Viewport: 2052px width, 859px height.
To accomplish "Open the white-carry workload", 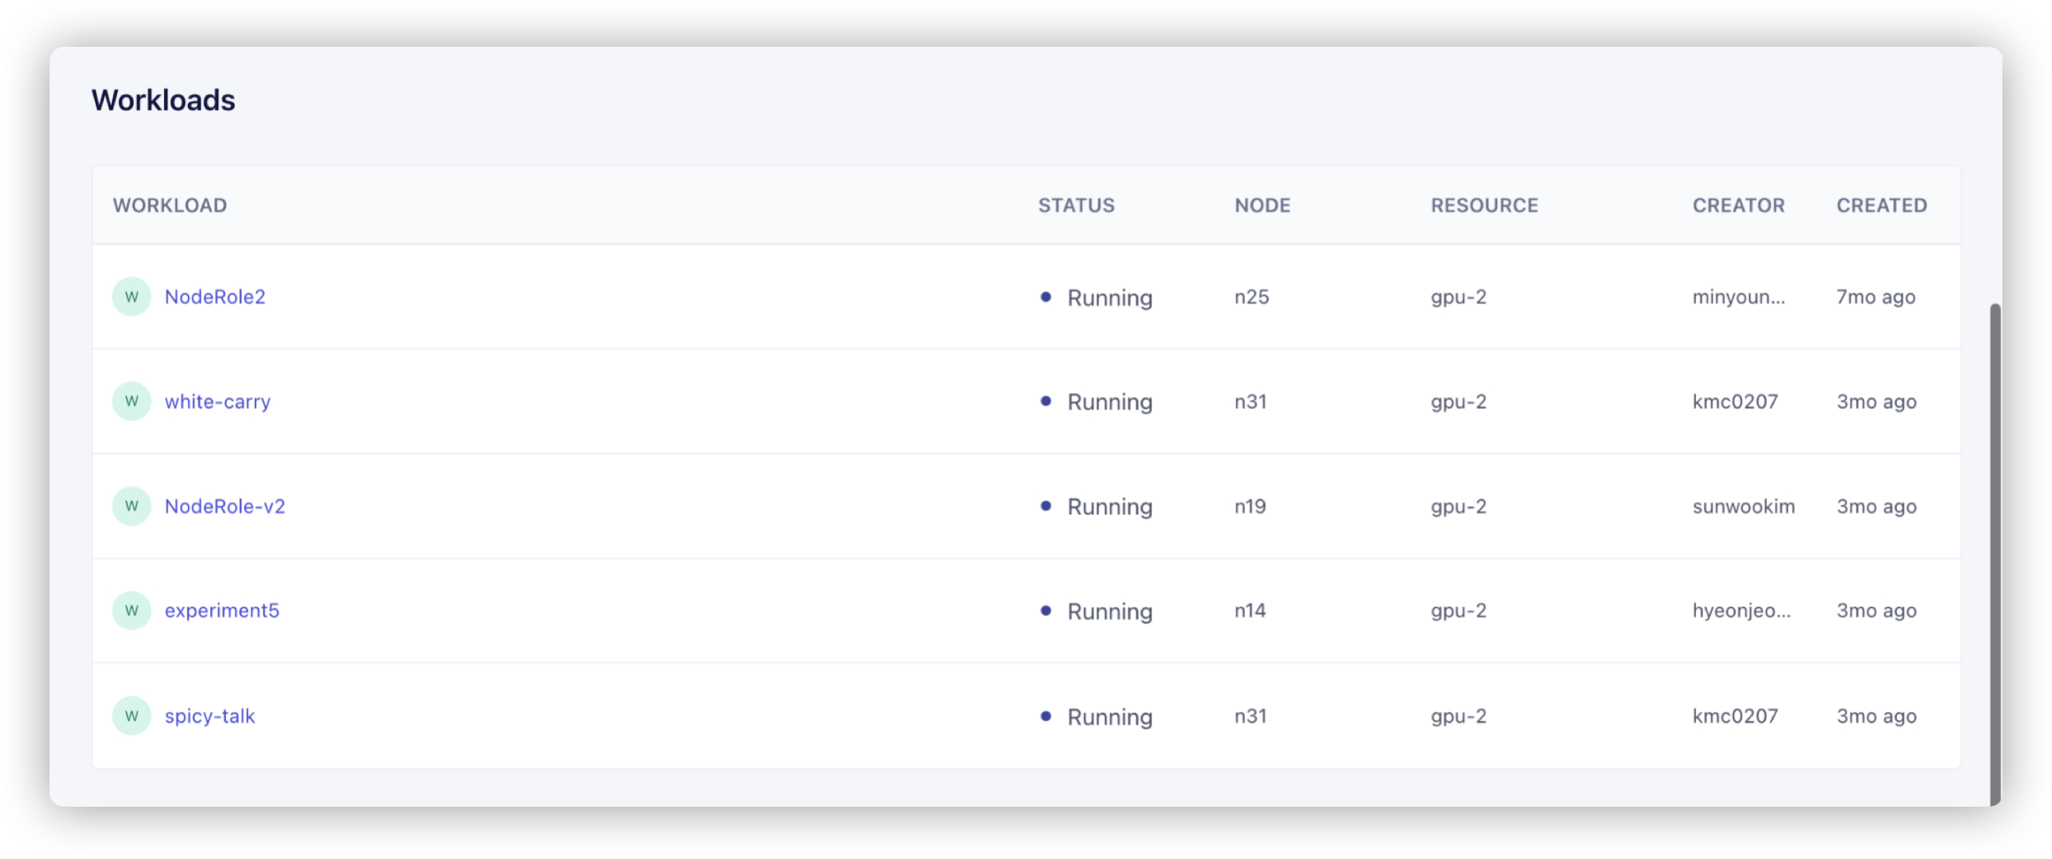I will [218, 402].
